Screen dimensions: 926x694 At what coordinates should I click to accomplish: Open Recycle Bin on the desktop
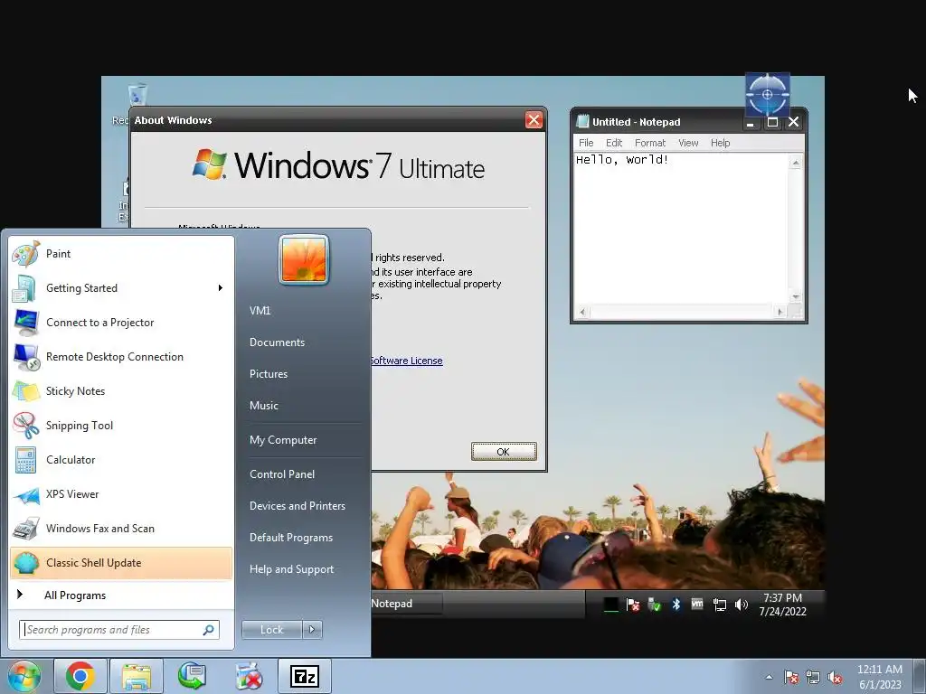(137, 96)
